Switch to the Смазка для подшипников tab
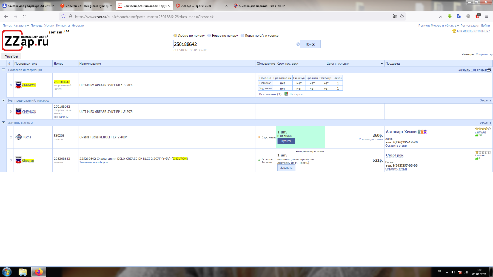The image size is (493, 277). click(260, 6)
